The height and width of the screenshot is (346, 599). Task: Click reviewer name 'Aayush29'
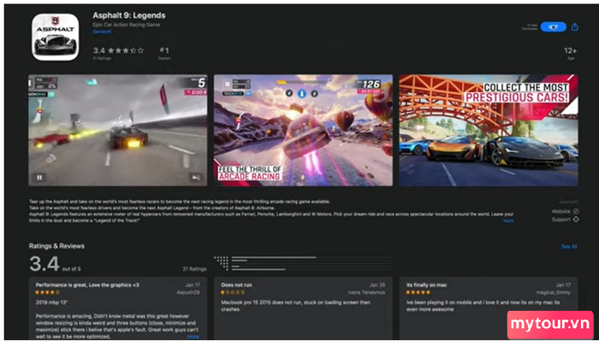point(188,292)
